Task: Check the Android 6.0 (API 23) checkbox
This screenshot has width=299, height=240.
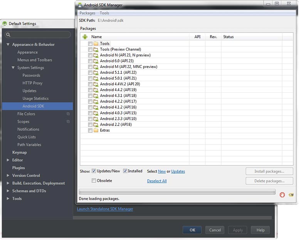Action: pos(90,61)
